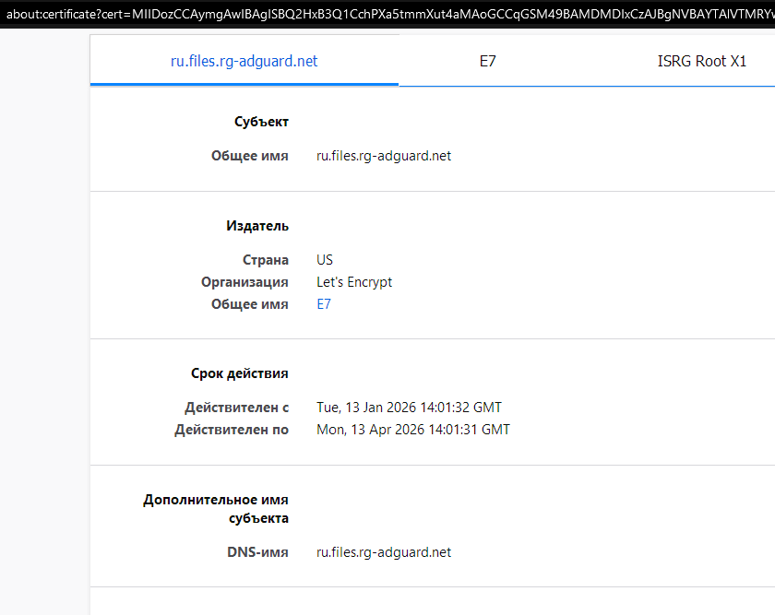Follow the blue E7 issuer common name link
This screenshot has width=775, height=615.
coord(324,304)
